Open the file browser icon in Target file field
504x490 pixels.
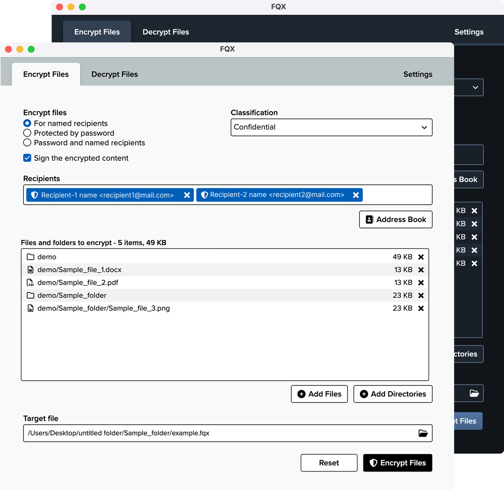pyautogui.click(x=423, y=433)
